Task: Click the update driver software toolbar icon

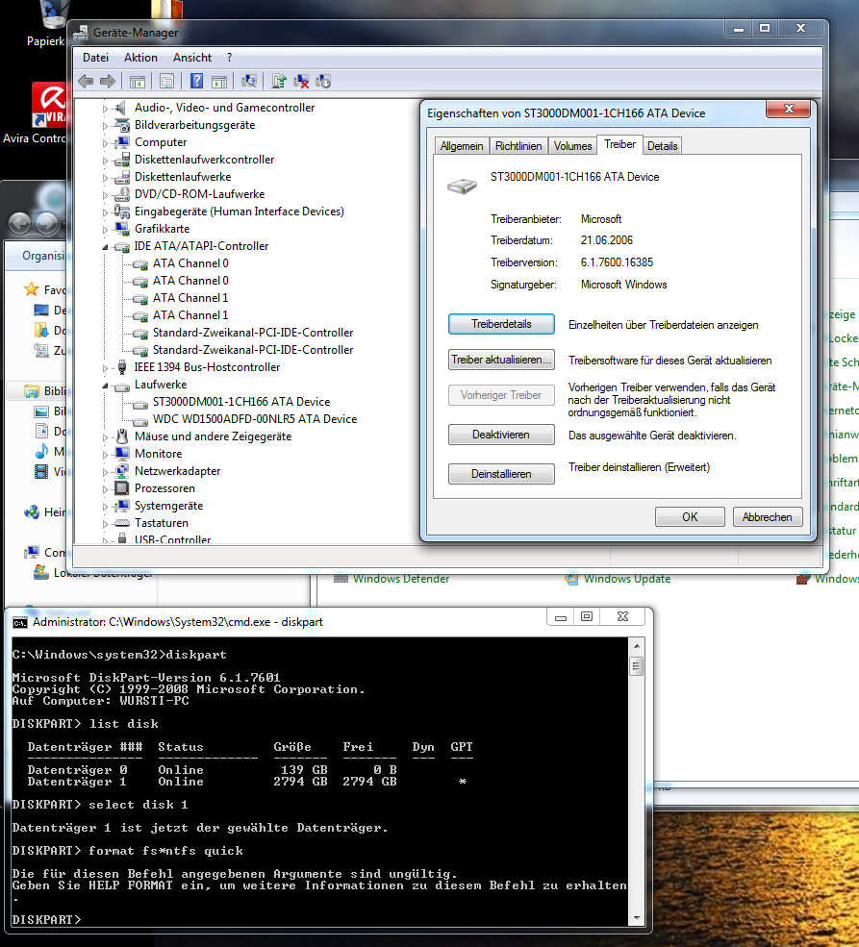Action: [x=279, y=81]
